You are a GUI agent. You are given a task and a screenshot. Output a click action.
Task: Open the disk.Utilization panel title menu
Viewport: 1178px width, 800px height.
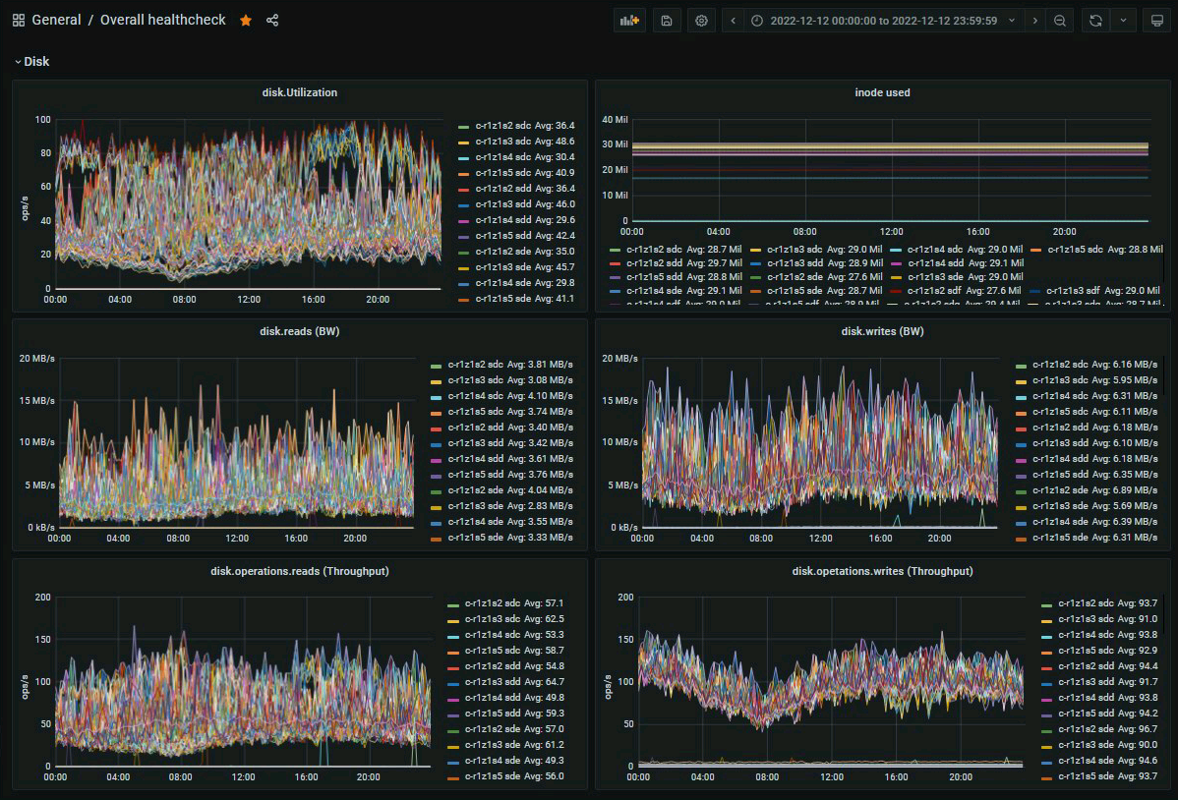coord(299,92)
